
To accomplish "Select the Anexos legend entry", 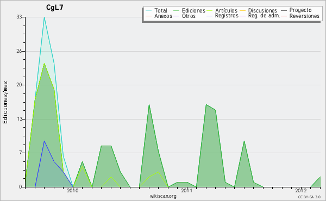I will 159,16.
